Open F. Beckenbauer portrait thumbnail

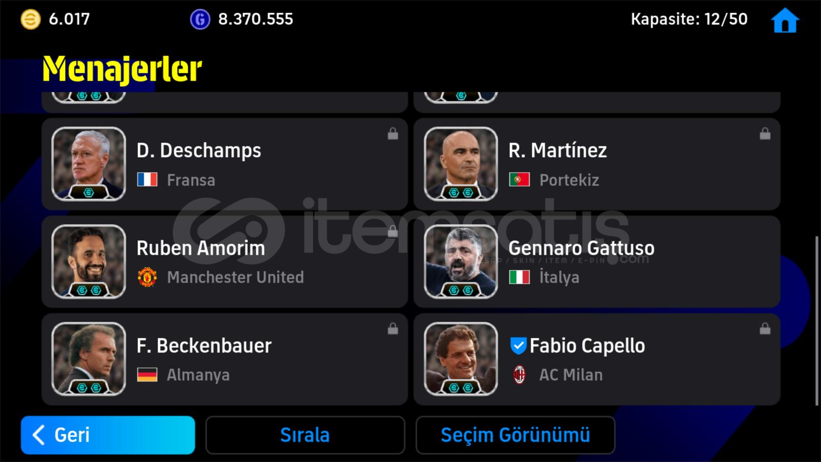click(89, 359)
